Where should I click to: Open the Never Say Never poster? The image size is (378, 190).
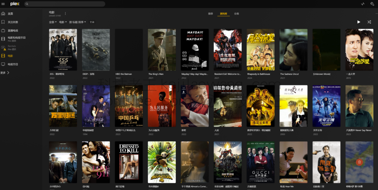[360, 106]
